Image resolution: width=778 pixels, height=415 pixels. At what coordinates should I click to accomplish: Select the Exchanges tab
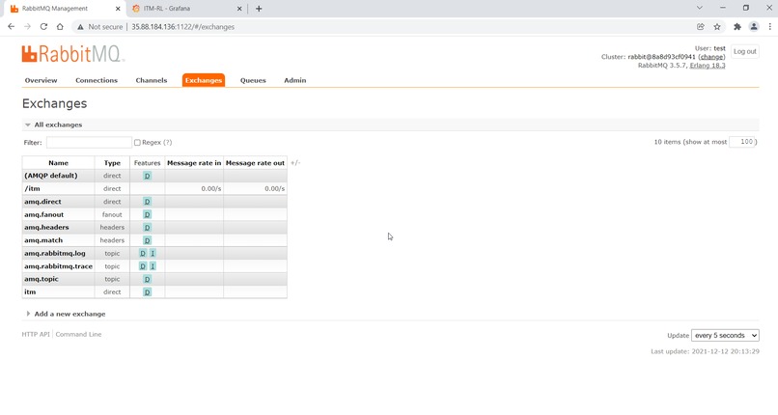(x=204, y=80)
